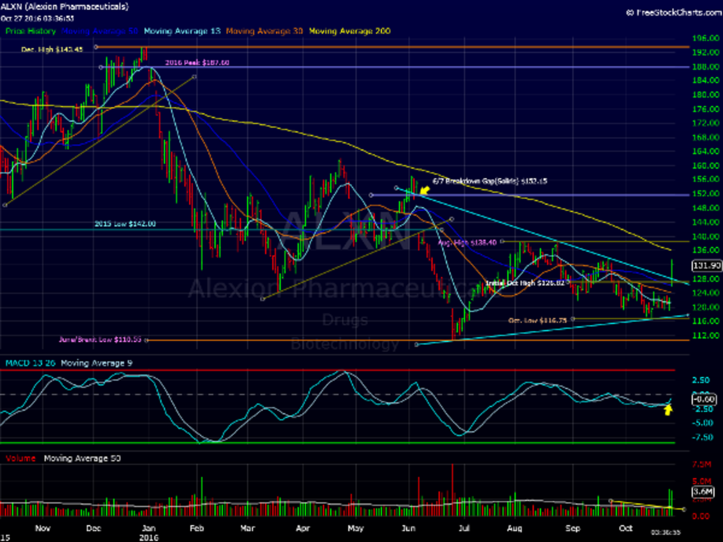Open the FreeStockCharts.com credit text

click(674, 11)
